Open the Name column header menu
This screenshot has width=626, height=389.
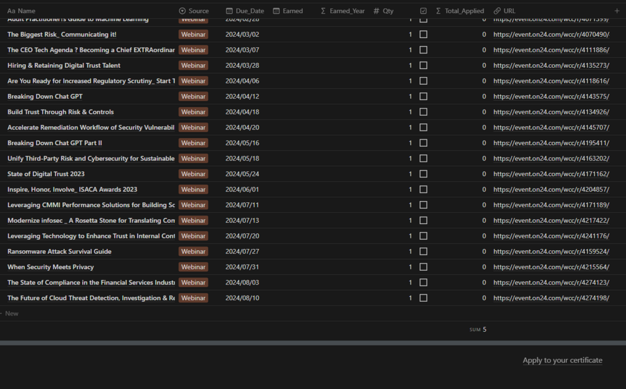click(22, 11)
